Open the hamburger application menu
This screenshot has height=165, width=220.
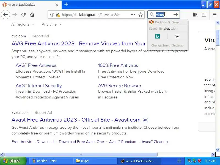[215, 15]
